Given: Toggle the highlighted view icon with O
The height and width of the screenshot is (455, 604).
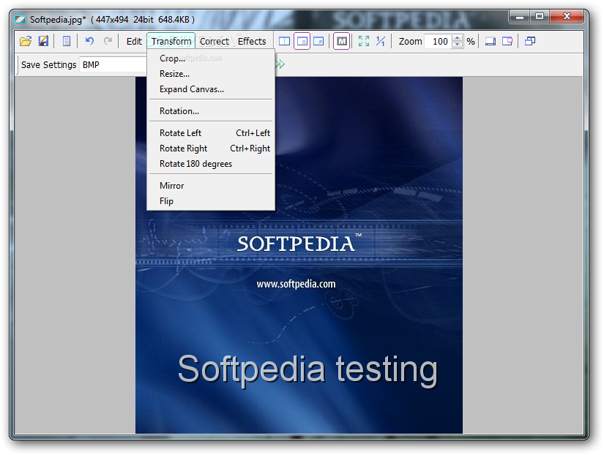Looking at the screenshot, I should 302,41.
